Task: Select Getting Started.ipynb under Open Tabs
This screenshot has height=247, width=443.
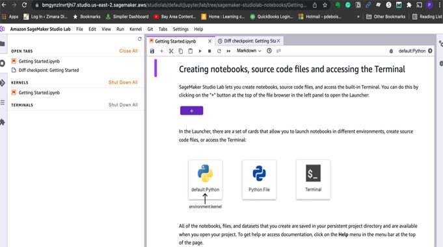Action: [x=39, y=61]
